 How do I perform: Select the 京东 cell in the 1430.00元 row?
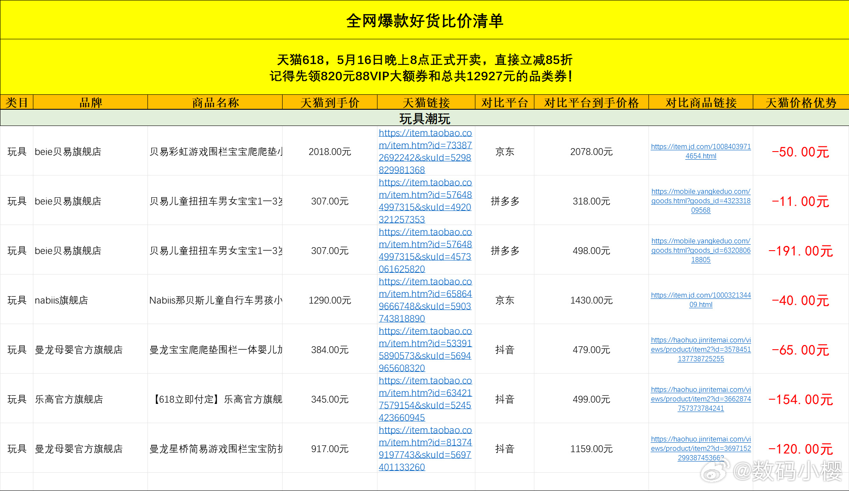[505, 300]
